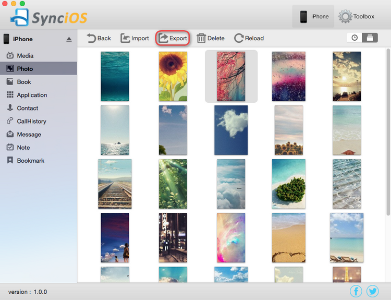Screen dimensions: 391x300
Task: Select the heart-shaped cloud photo
Action: click(x=231, y=130)
